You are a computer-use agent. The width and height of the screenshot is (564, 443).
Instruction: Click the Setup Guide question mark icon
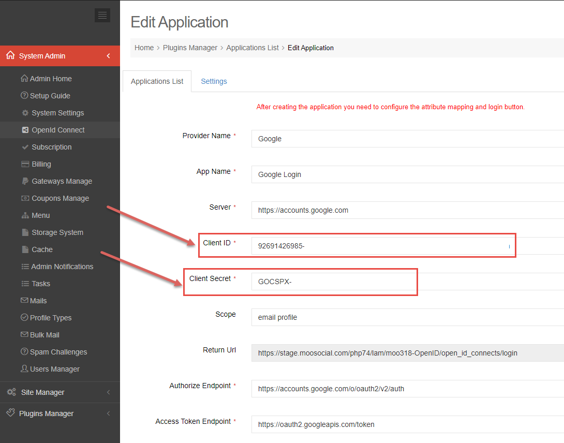click(24, 95)
